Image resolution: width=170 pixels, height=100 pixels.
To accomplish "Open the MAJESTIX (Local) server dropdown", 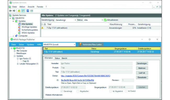I will tap(75, 45).
